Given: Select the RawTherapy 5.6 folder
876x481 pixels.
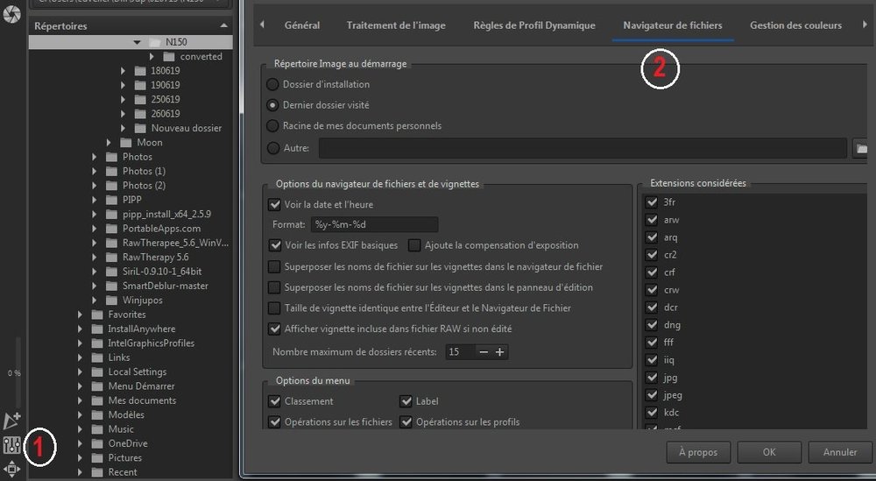Looking at the screenshot, I should (x=156, y=257).
